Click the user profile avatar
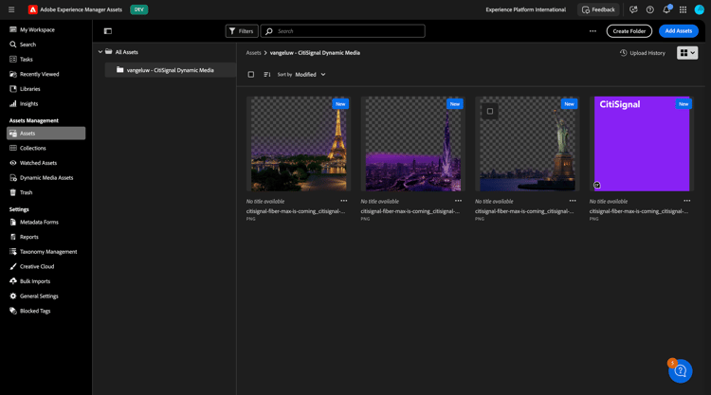This screenshot has height=395, width=711. 700,9
